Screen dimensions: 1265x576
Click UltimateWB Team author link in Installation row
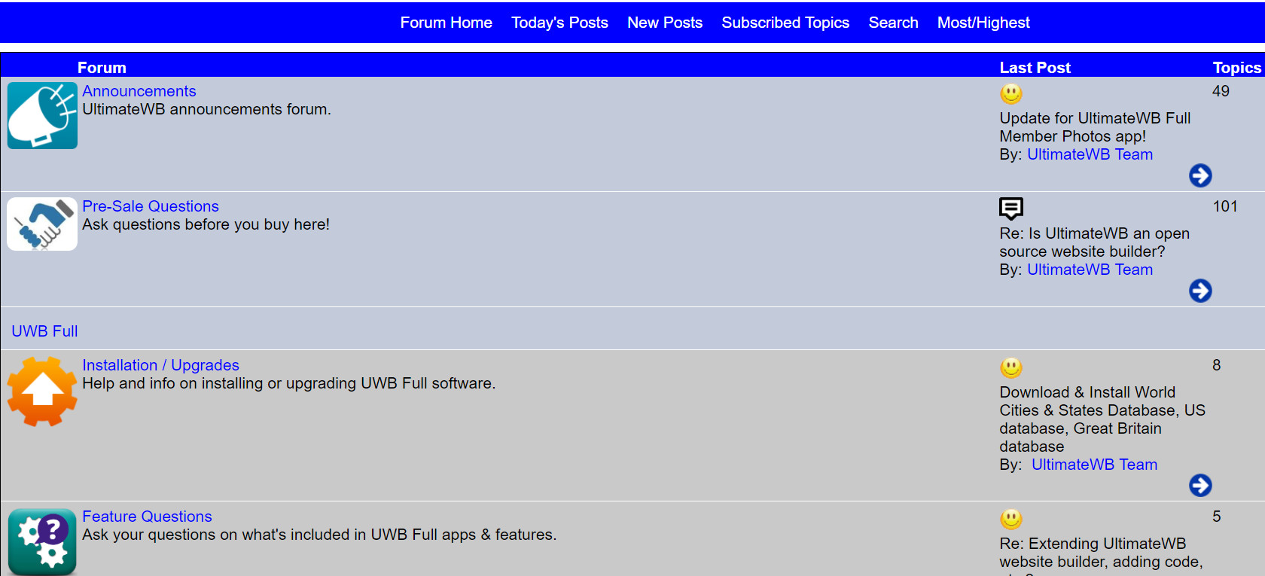pyautogui.click(x=1093, y=465)
